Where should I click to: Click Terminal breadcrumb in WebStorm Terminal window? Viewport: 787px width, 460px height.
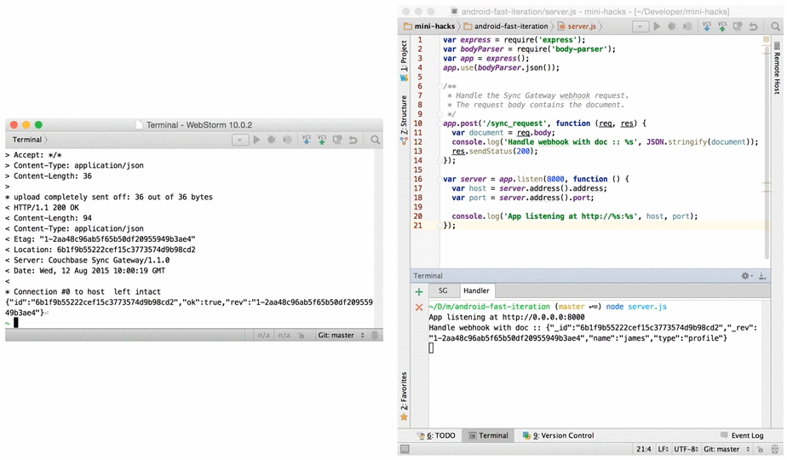click(27, 140)
